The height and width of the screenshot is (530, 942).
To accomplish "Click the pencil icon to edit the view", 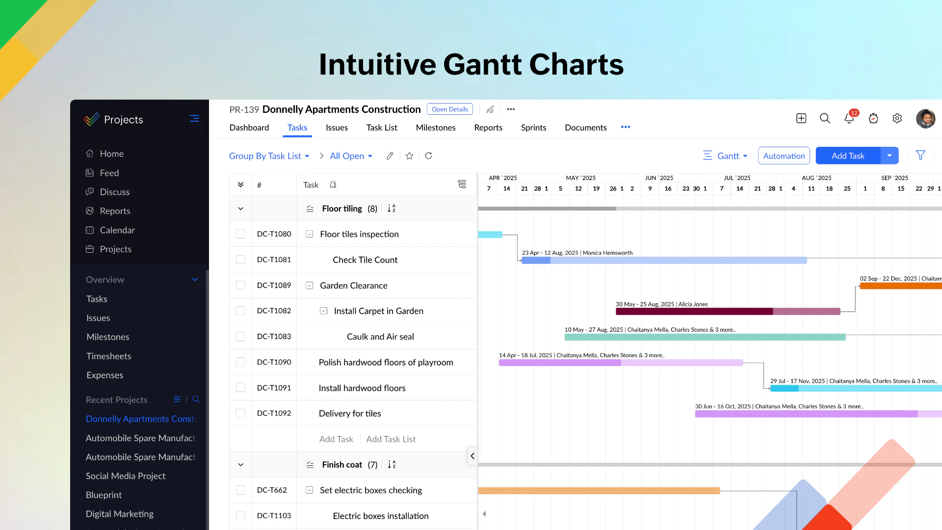I will click(x=390, y=156).
